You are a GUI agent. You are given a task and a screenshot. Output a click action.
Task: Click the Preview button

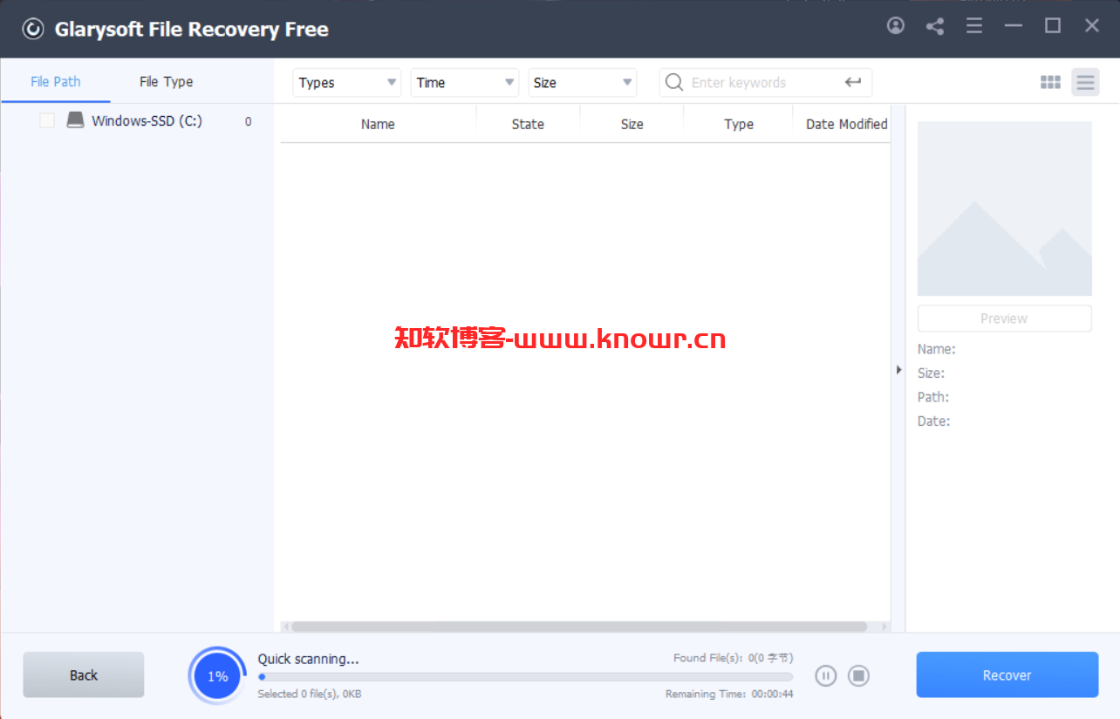[x=1004, y=318]
